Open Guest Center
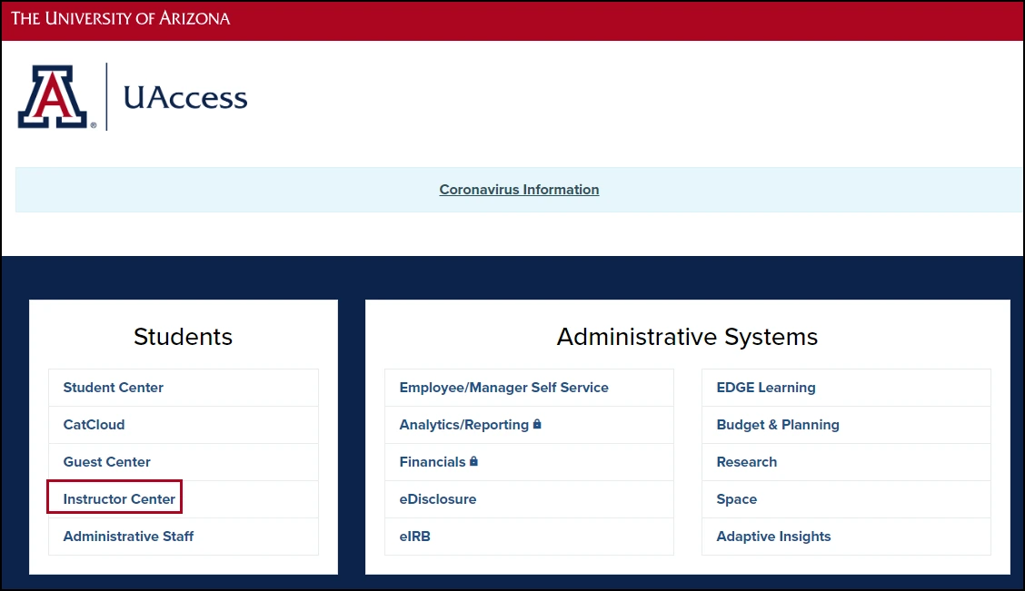Viewport: 1025px width, 591px height. [106, 462]
